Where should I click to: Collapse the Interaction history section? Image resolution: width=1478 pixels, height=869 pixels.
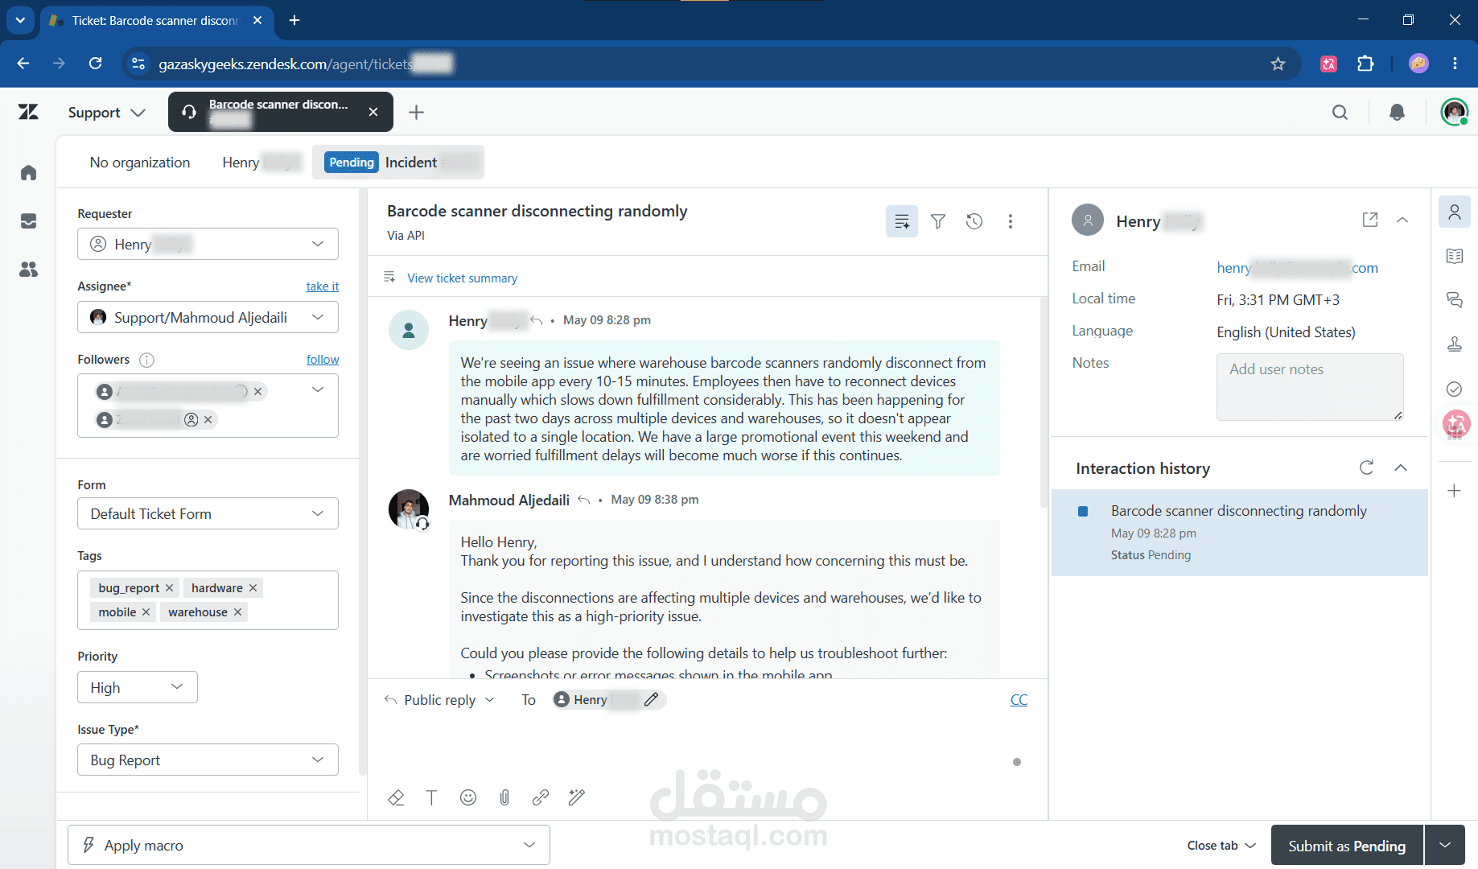[1401, 467]
